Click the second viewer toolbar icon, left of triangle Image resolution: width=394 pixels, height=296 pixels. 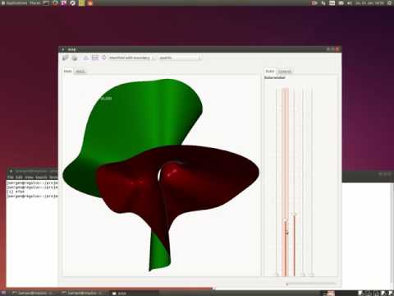coord(75,58)
